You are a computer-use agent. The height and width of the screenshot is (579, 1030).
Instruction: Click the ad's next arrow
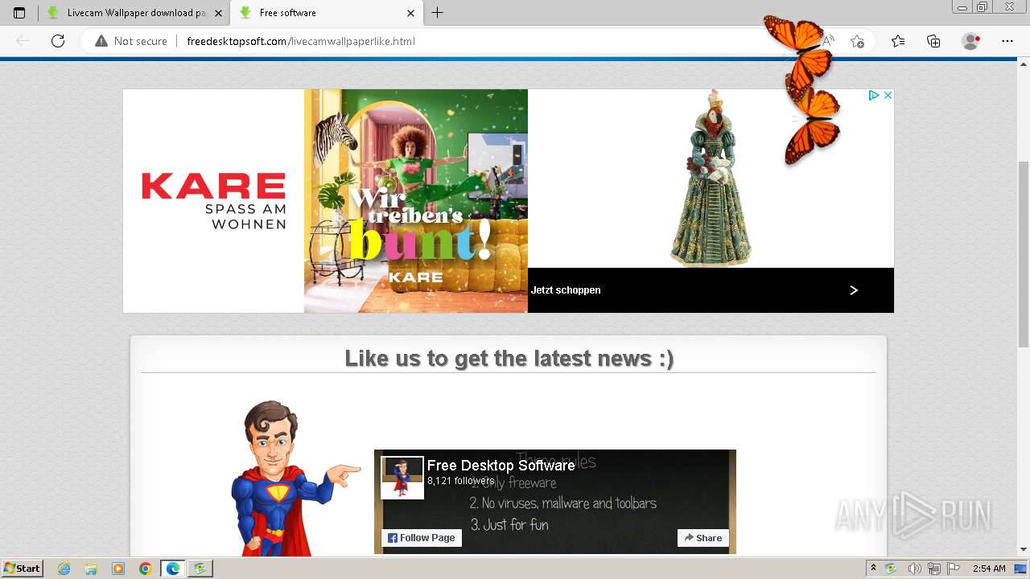[x=854, y=290]
